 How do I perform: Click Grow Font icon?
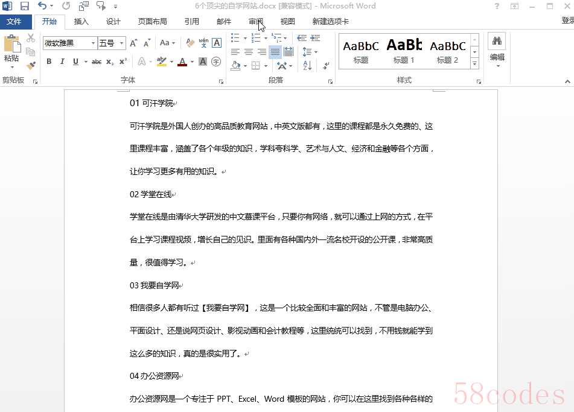tap(133, 43)
